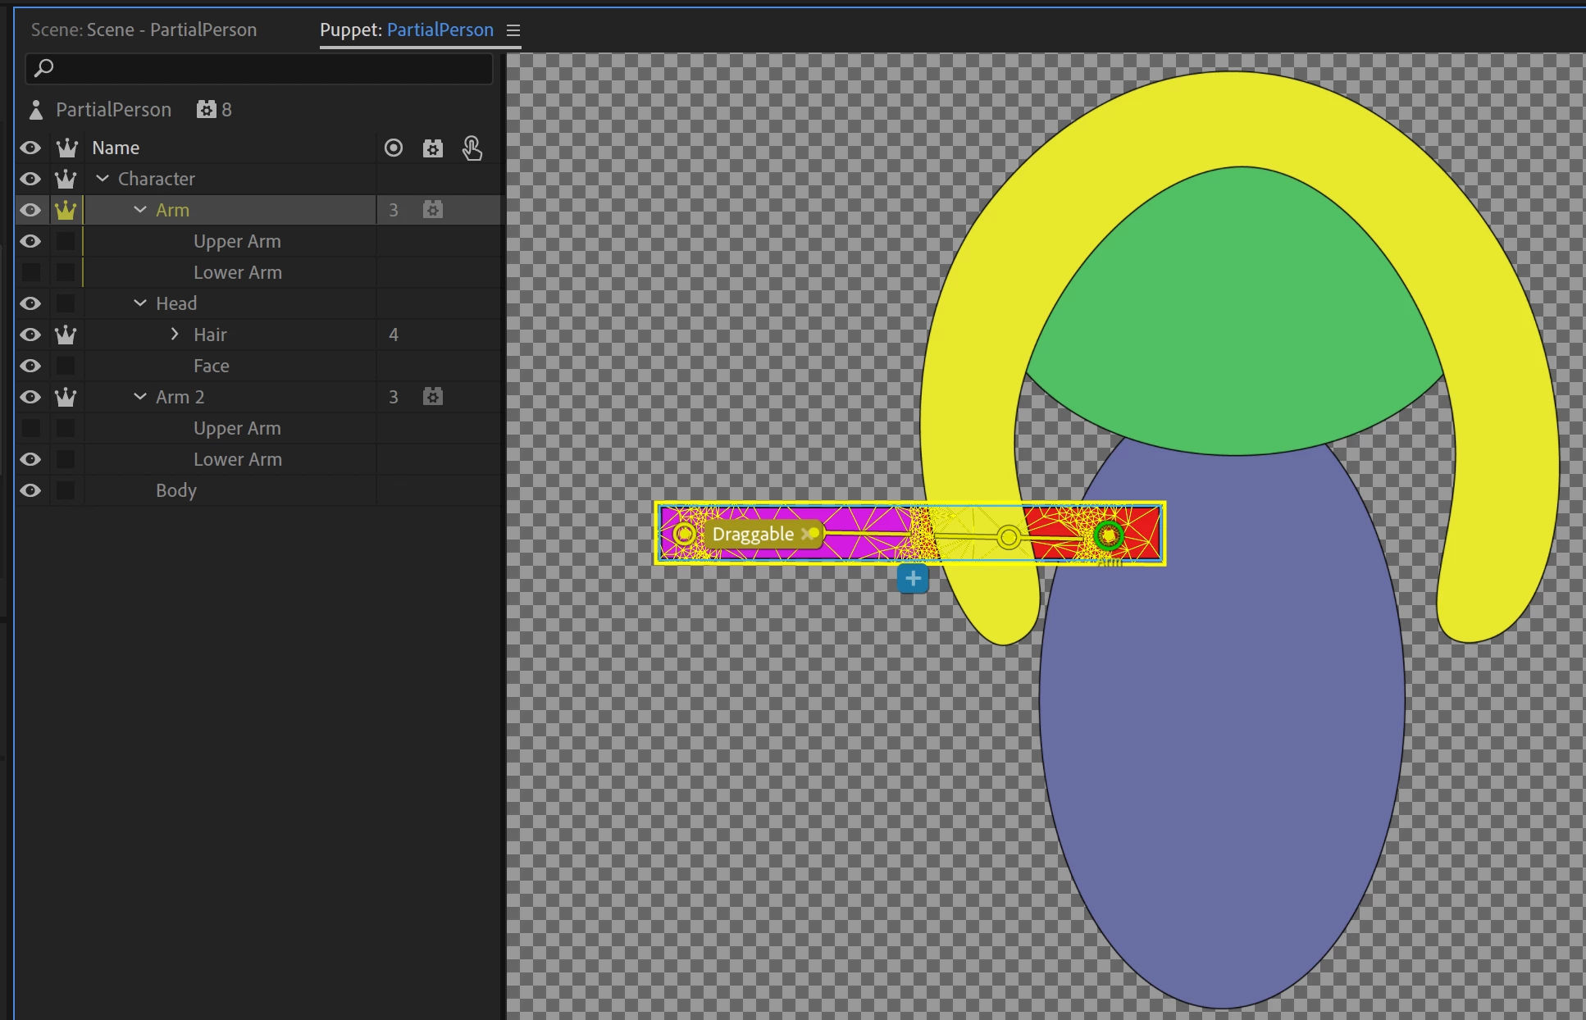The width and height of the screenshot is (1586, 1020).
Task: Click the behaviors icon on Arm 2 row
Action: coord(432,397)
